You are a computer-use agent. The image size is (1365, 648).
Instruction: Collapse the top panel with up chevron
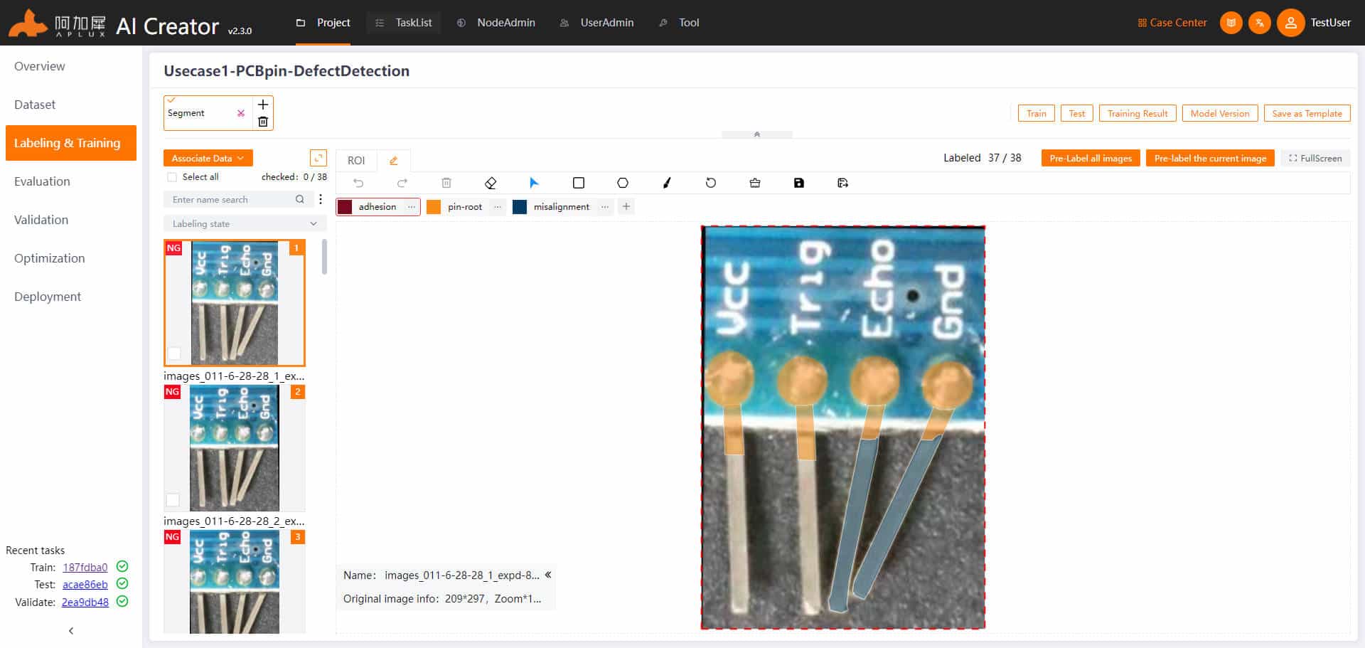(757, 134)
